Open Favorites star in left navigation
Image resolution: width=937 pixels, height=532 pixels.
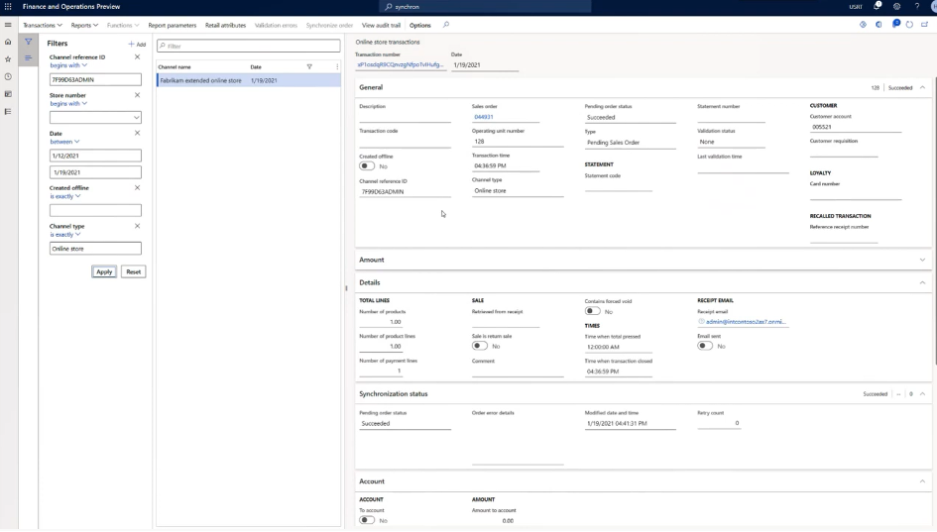point(8,59)
